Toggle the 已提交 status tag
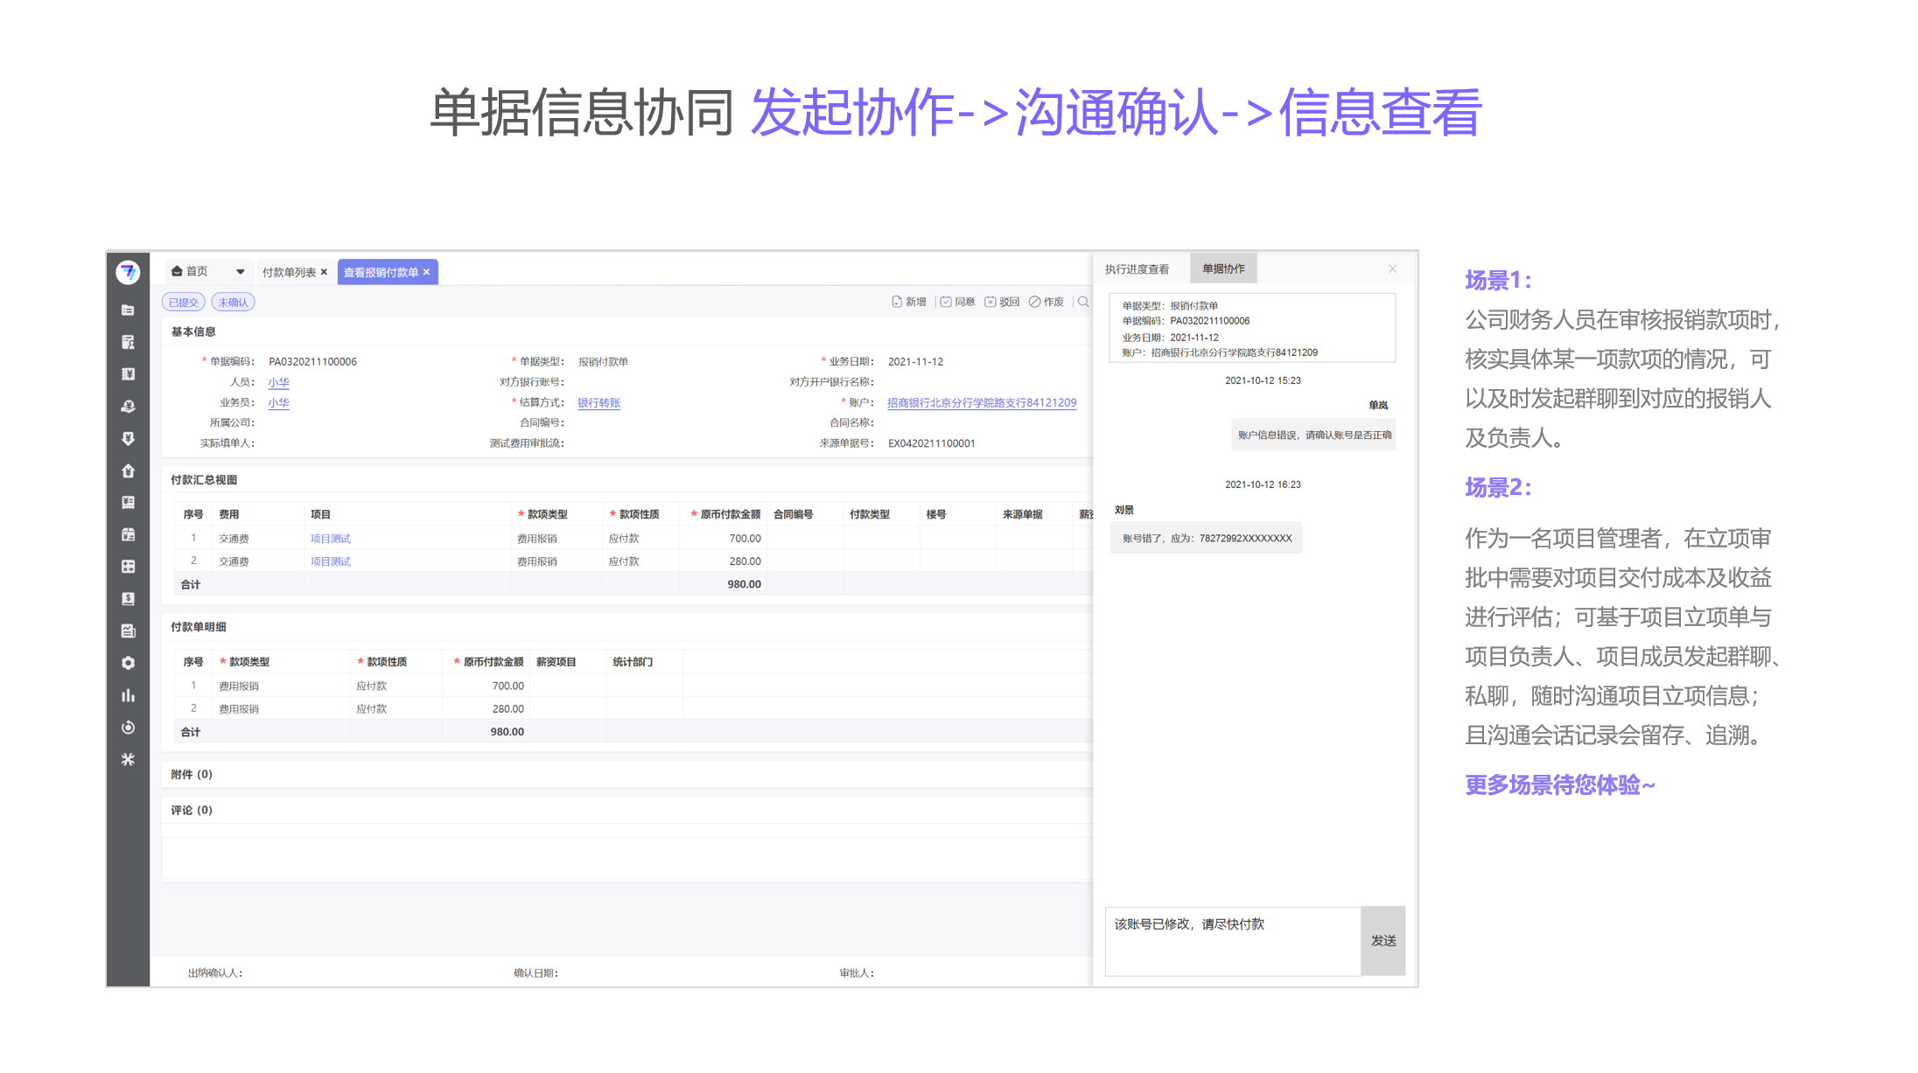This screenshot has height=1073, width=1918. (184, 303)
